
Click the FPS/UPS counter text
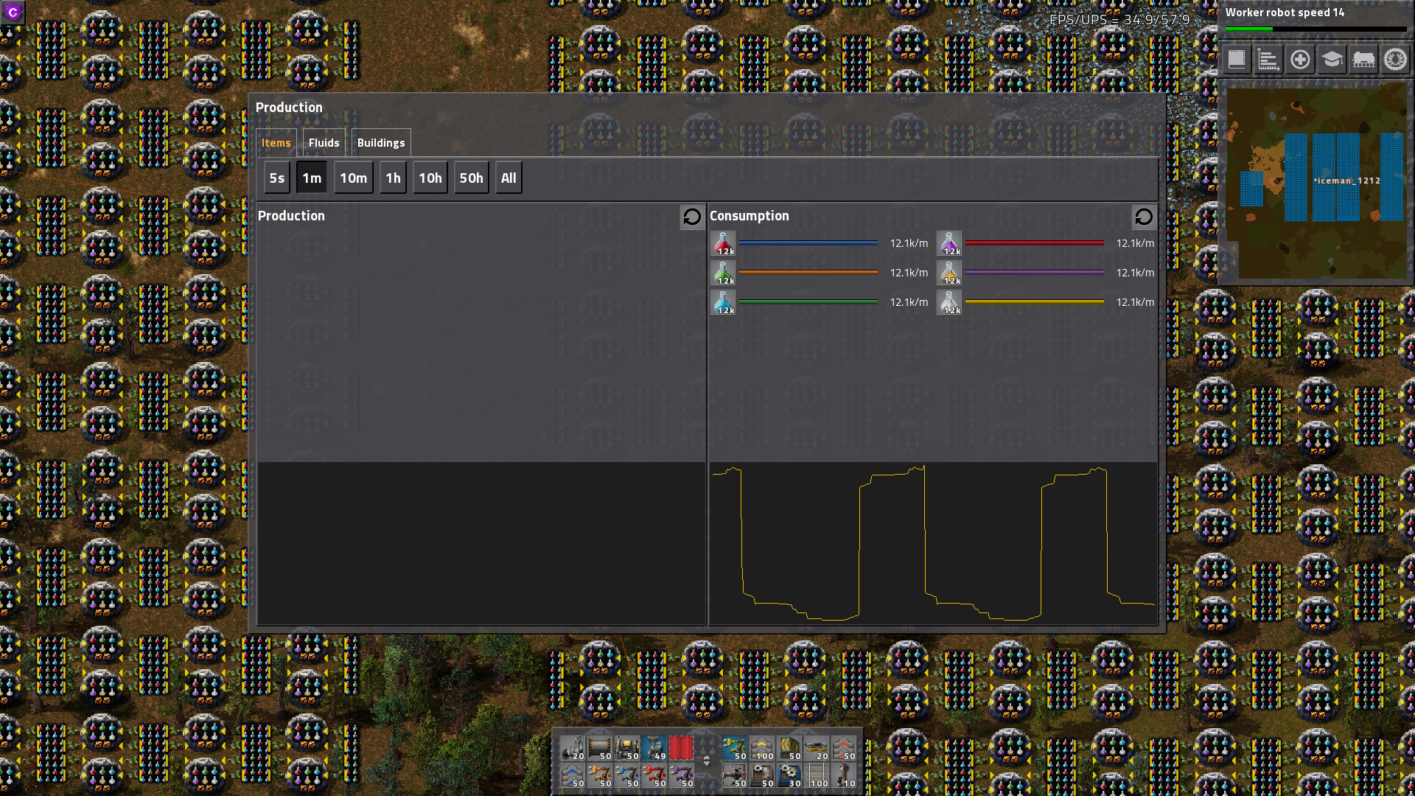[1119, 20]
